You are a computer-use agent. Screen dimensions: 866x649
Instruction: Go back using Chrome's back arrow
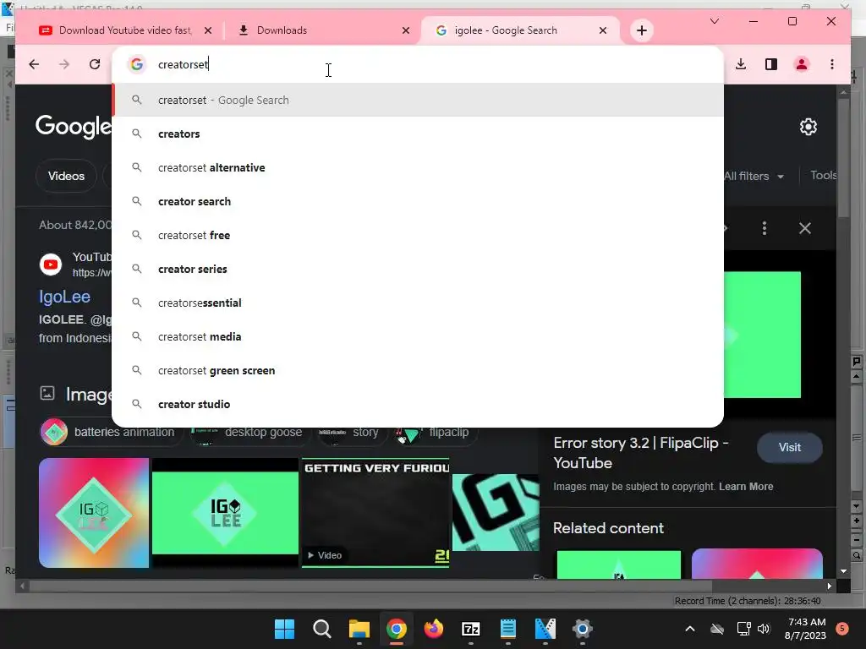point(34,64)
